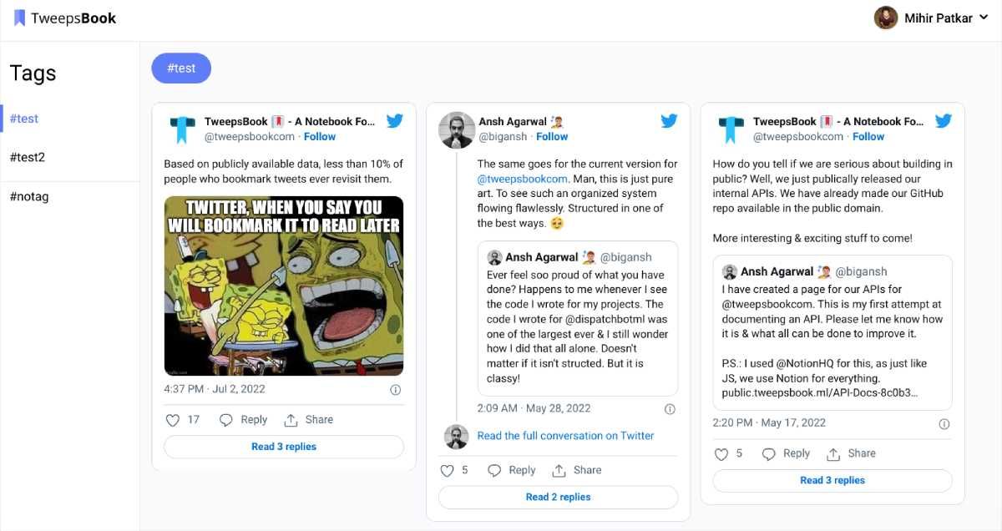Follow @tweepsbookcom on the first tweet
1002x531 pixels.
(320, 136)
